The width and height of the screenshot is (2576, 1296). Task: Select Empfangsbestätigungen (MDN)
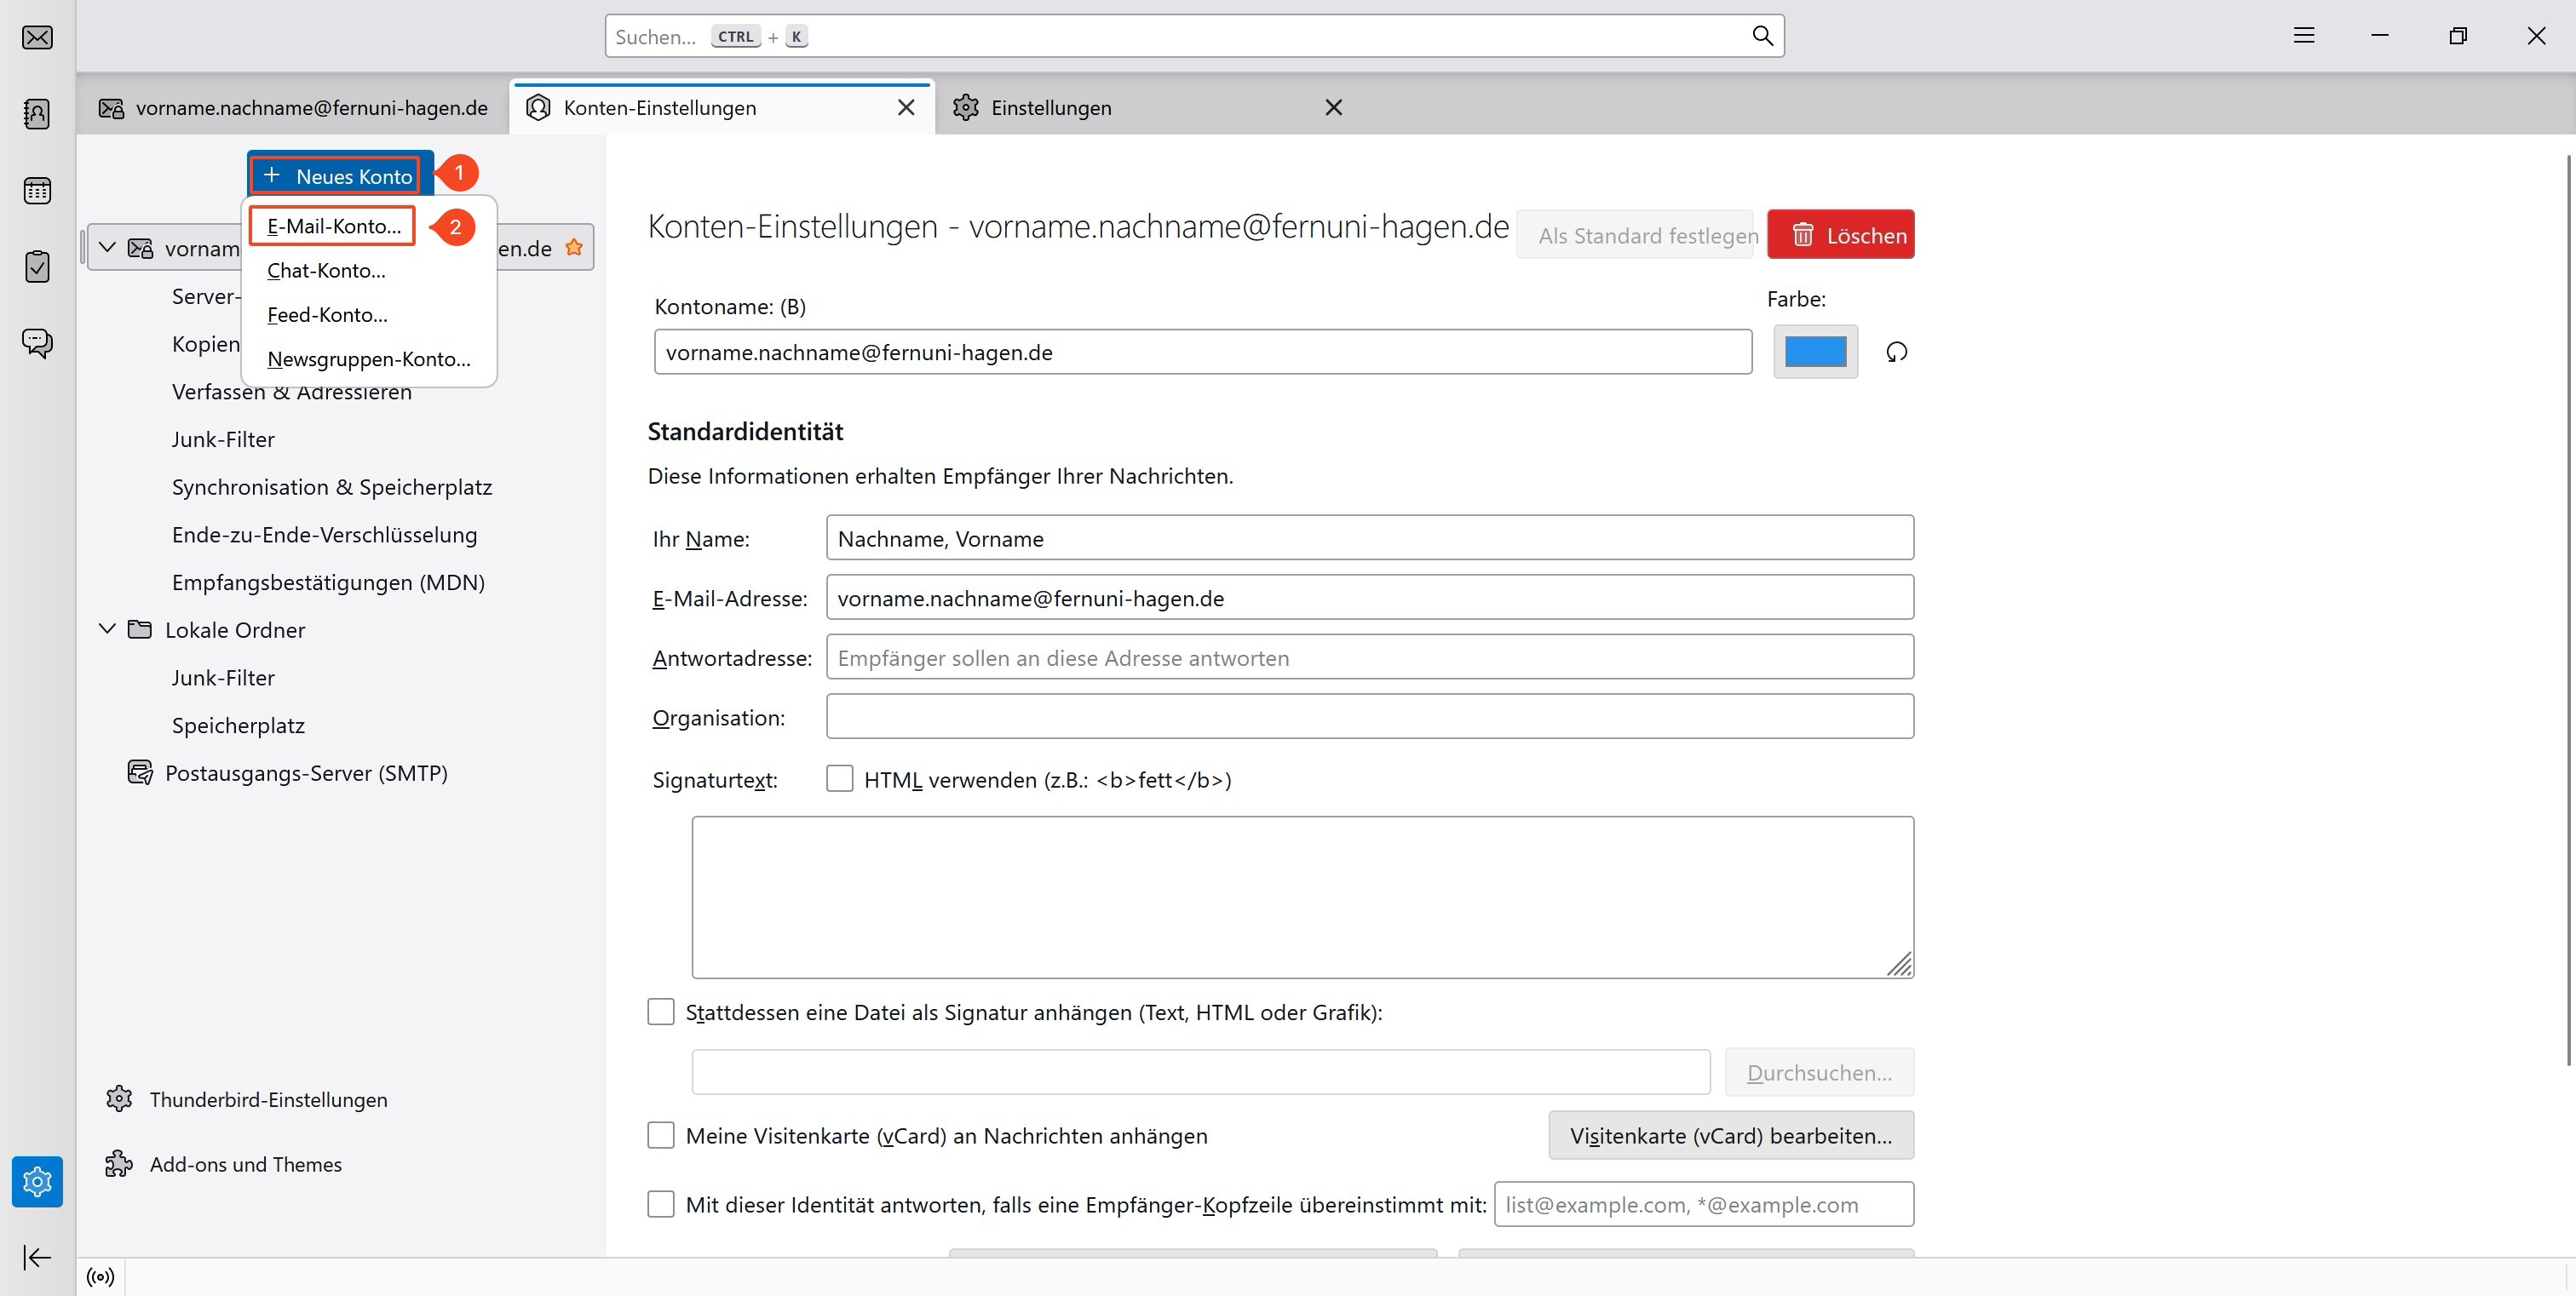coord(328,582)
